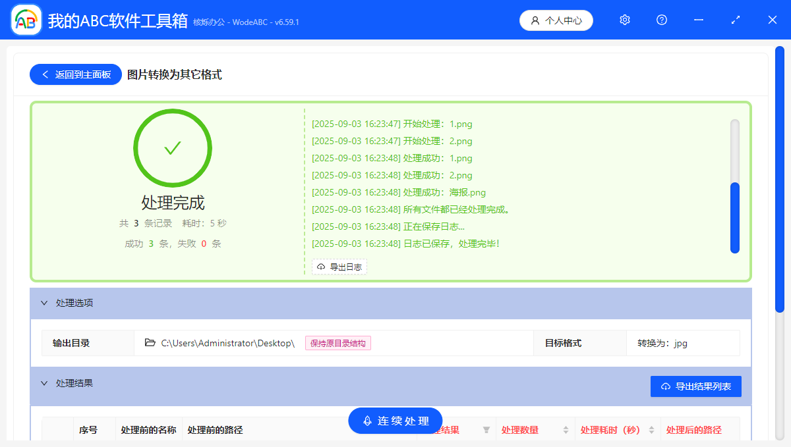Export results list via 导出结果列表
This screenshot has width=791, height=447.
695,386
